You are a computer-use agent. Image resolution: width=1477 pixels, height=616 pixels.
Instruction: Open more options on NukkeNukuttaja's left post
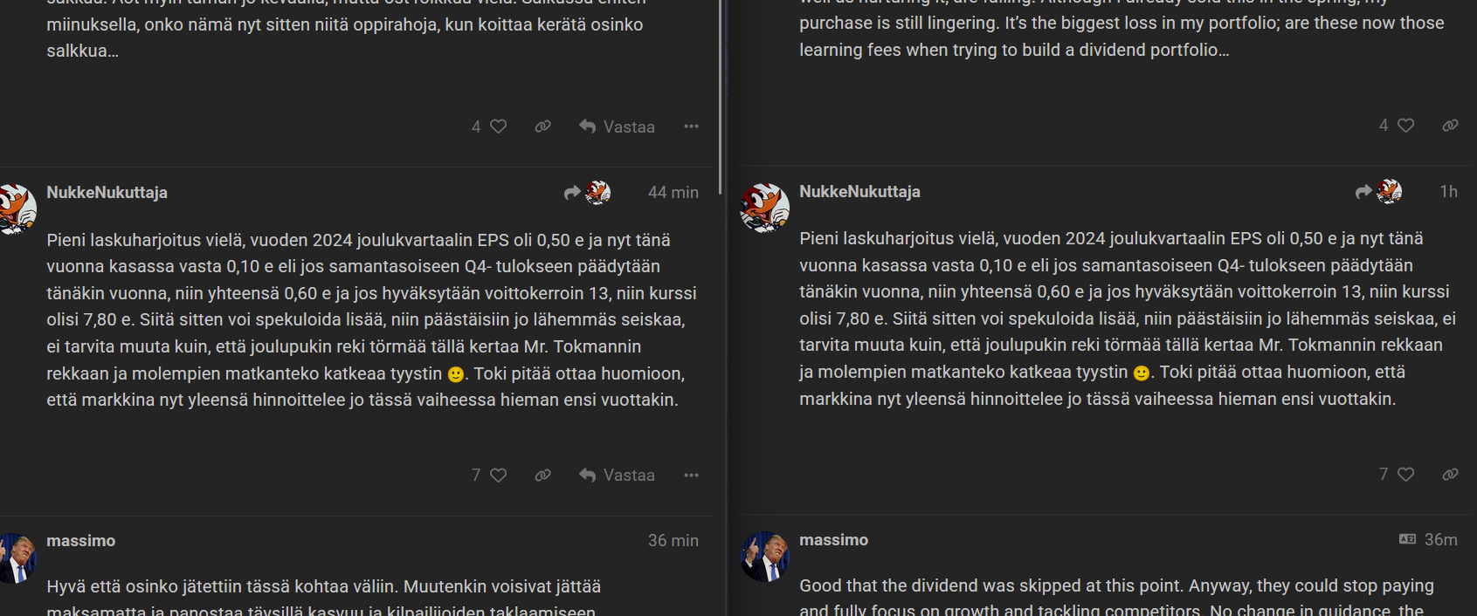[x=692, y=475]
